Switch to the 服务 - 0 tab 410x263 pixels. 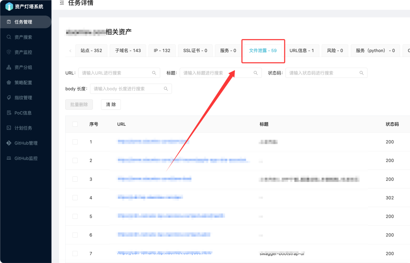click(228, 51)
